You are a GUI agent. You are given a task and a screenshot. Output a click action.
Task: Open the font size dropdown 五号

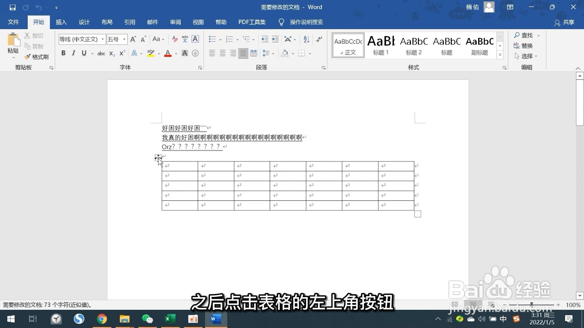tap(124, 39)
